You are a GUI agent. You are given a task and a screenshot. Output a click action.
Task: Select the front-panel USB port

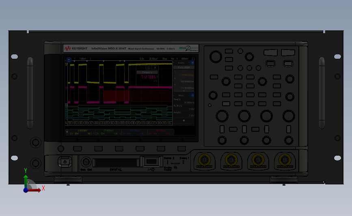(151, 162)
